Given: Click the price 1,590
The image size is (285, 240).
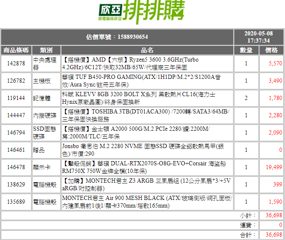Looking at the screenshot, I should point(275,202).
